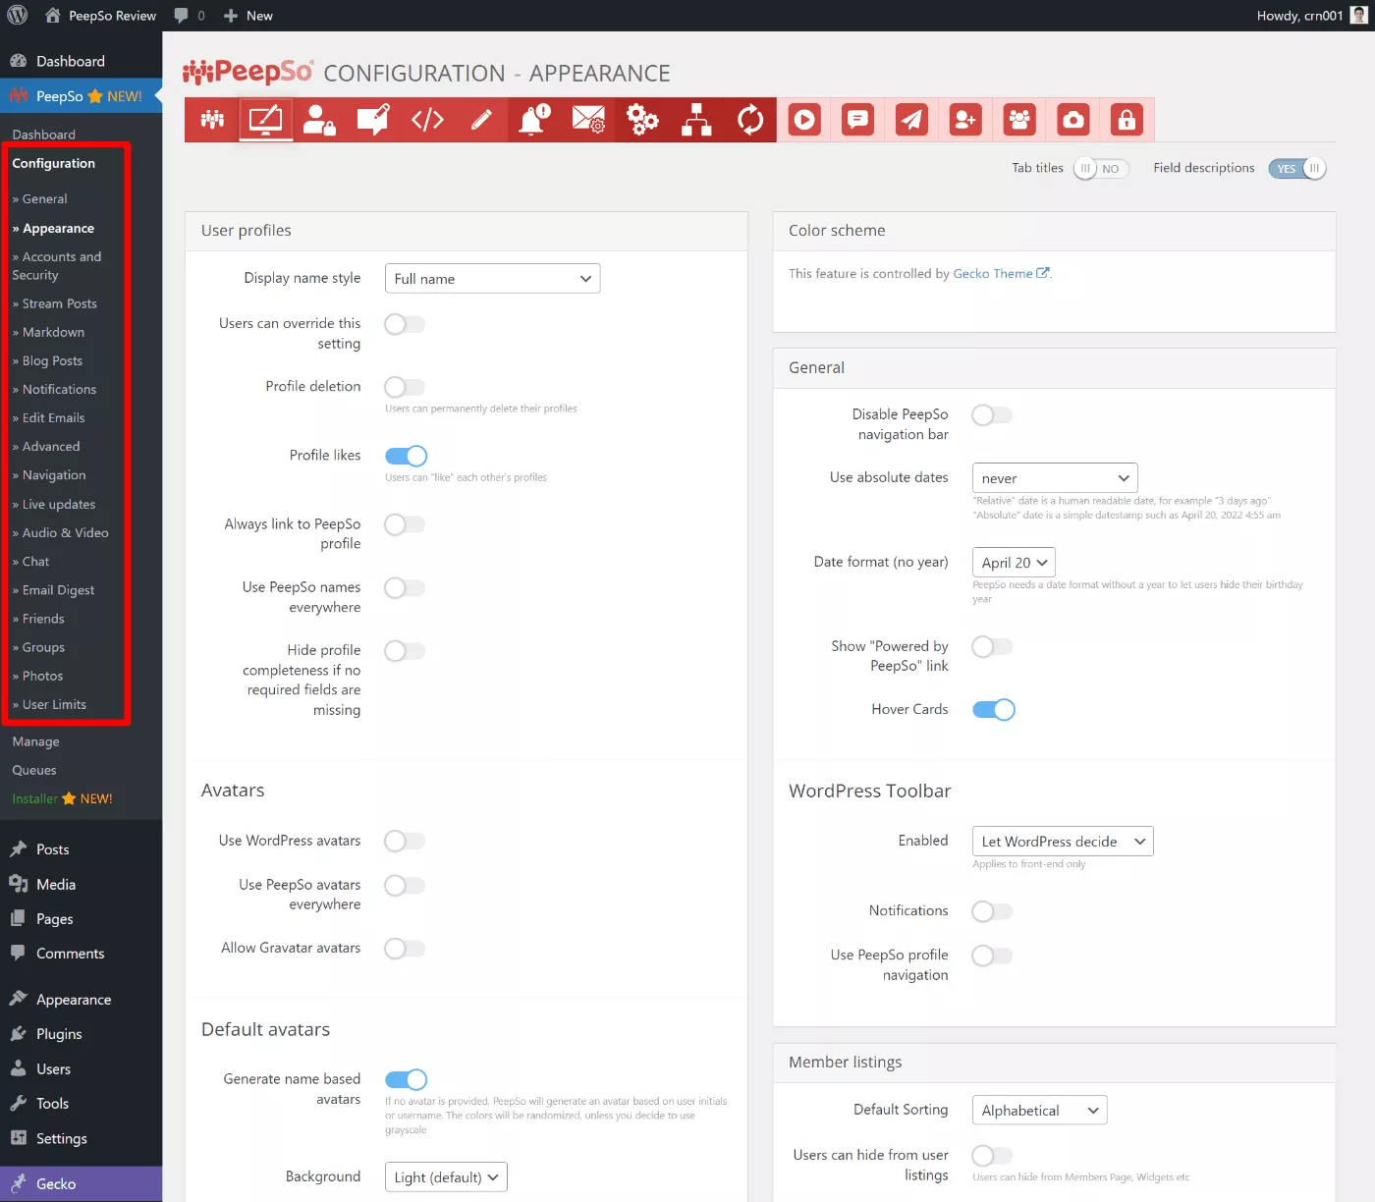
Task: Open the Email Digest paper-plane toolbar icon
Action: (911, 120)
